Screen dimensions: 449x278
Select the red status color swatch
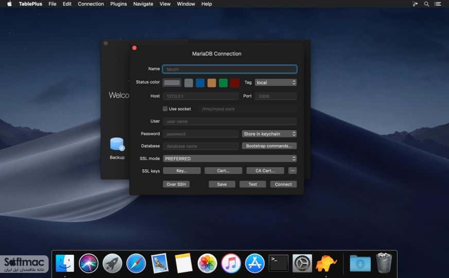234,83
